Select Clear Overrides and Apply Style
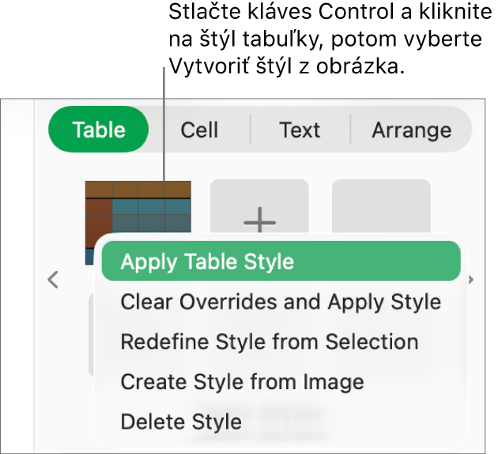The height and width of the screenshot is (454, 498). tap(281, 302)
